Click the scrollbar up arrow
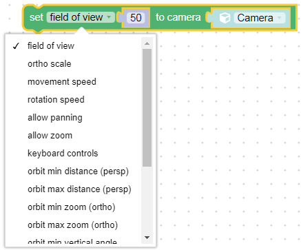The width and height of the screenshot is (301, 250). pos(147,43)
